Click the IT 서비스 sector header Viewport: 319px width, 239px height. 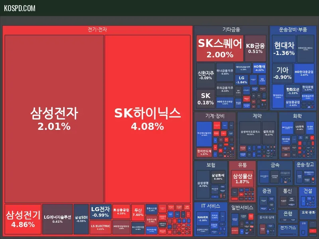[211, 206]
